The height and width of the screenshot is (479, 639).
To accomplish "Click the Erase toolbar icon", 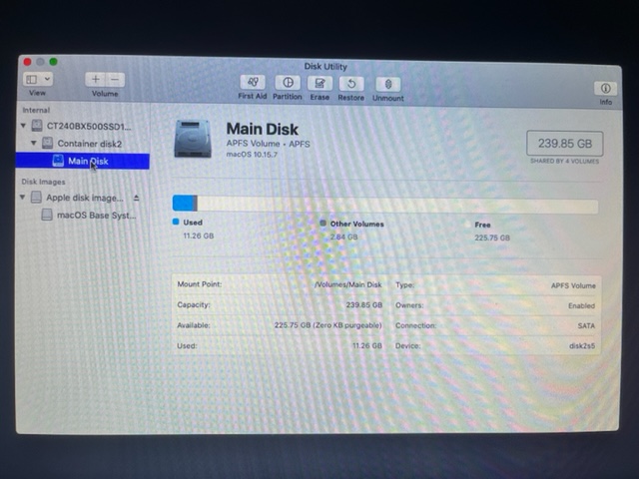I will click(x=319, y=84).
